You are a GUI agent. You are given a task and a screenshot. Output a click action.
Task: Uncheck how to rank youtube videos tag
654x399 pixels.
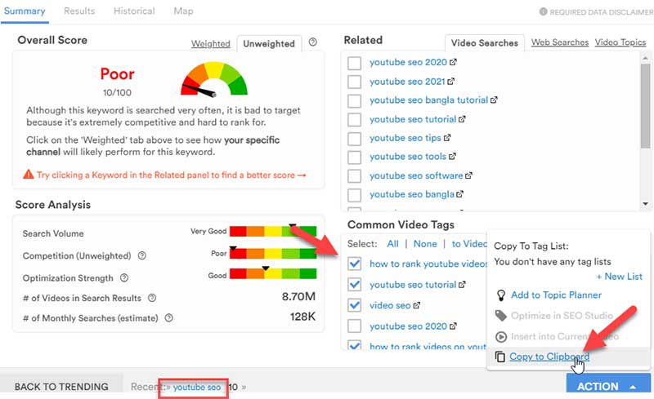click(355, 264)
